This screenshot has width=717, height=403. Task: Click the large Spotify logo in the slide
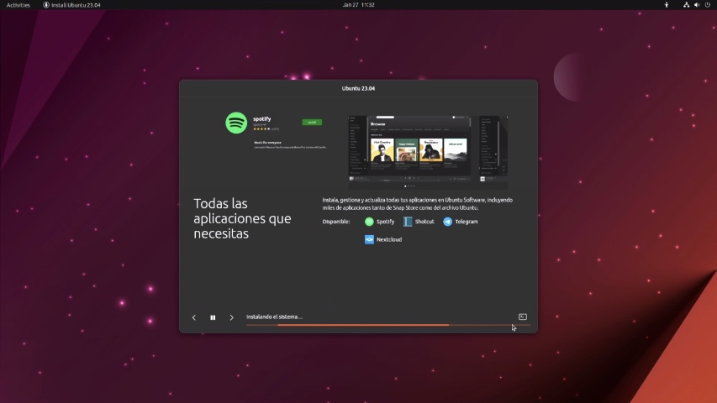click(236, 123)
